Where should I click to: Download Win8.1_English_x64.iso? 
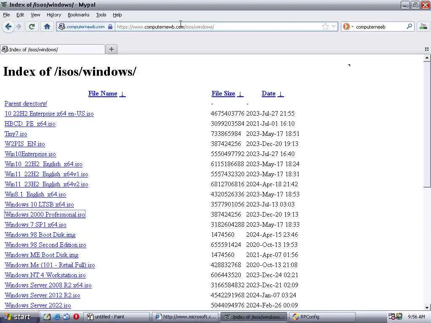(x=35, y=194)
